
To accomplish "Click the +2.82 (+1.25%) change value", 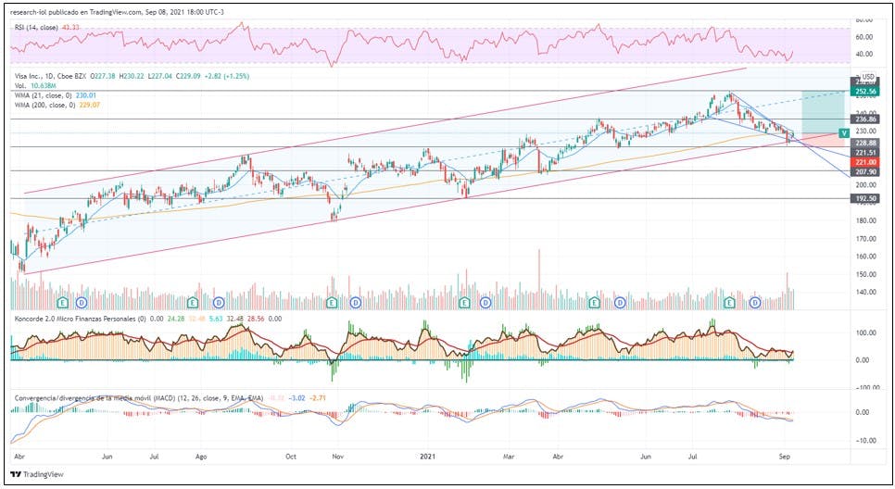I will point(227,76).
